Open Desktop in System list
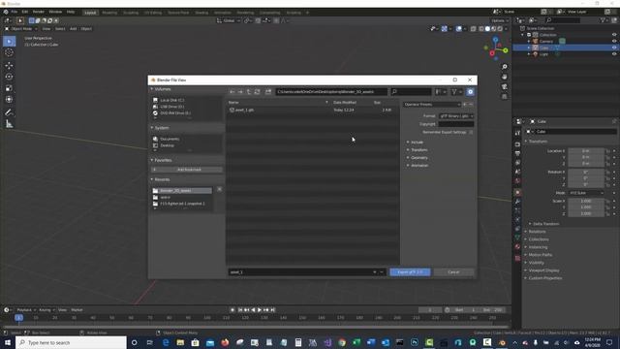The image size is (620, 349). [167, 145]
